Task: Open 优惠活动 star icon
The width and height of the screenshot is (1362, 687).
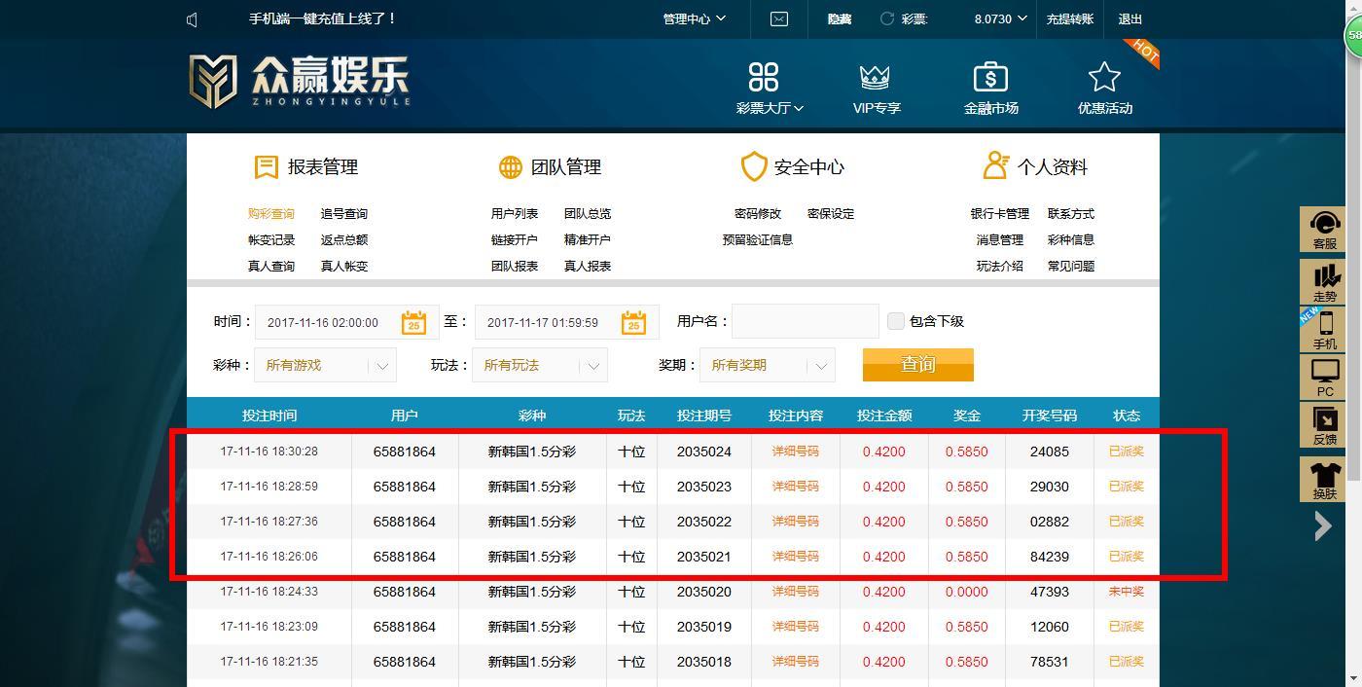Action: tap(1104, 77)
